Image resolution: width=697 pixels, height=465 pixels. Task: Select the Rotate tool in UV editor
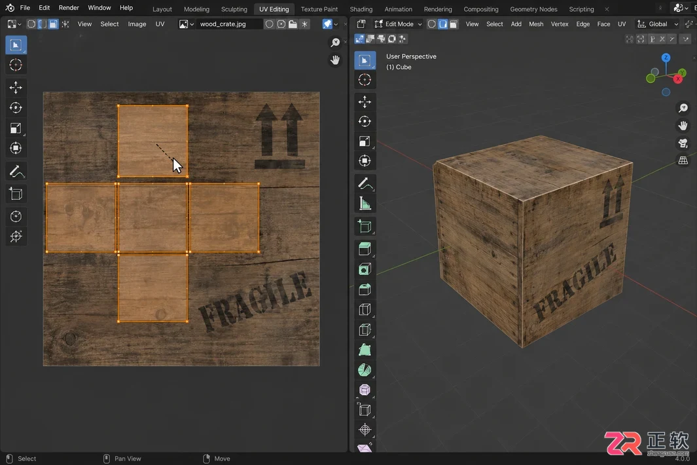[16, 107]
